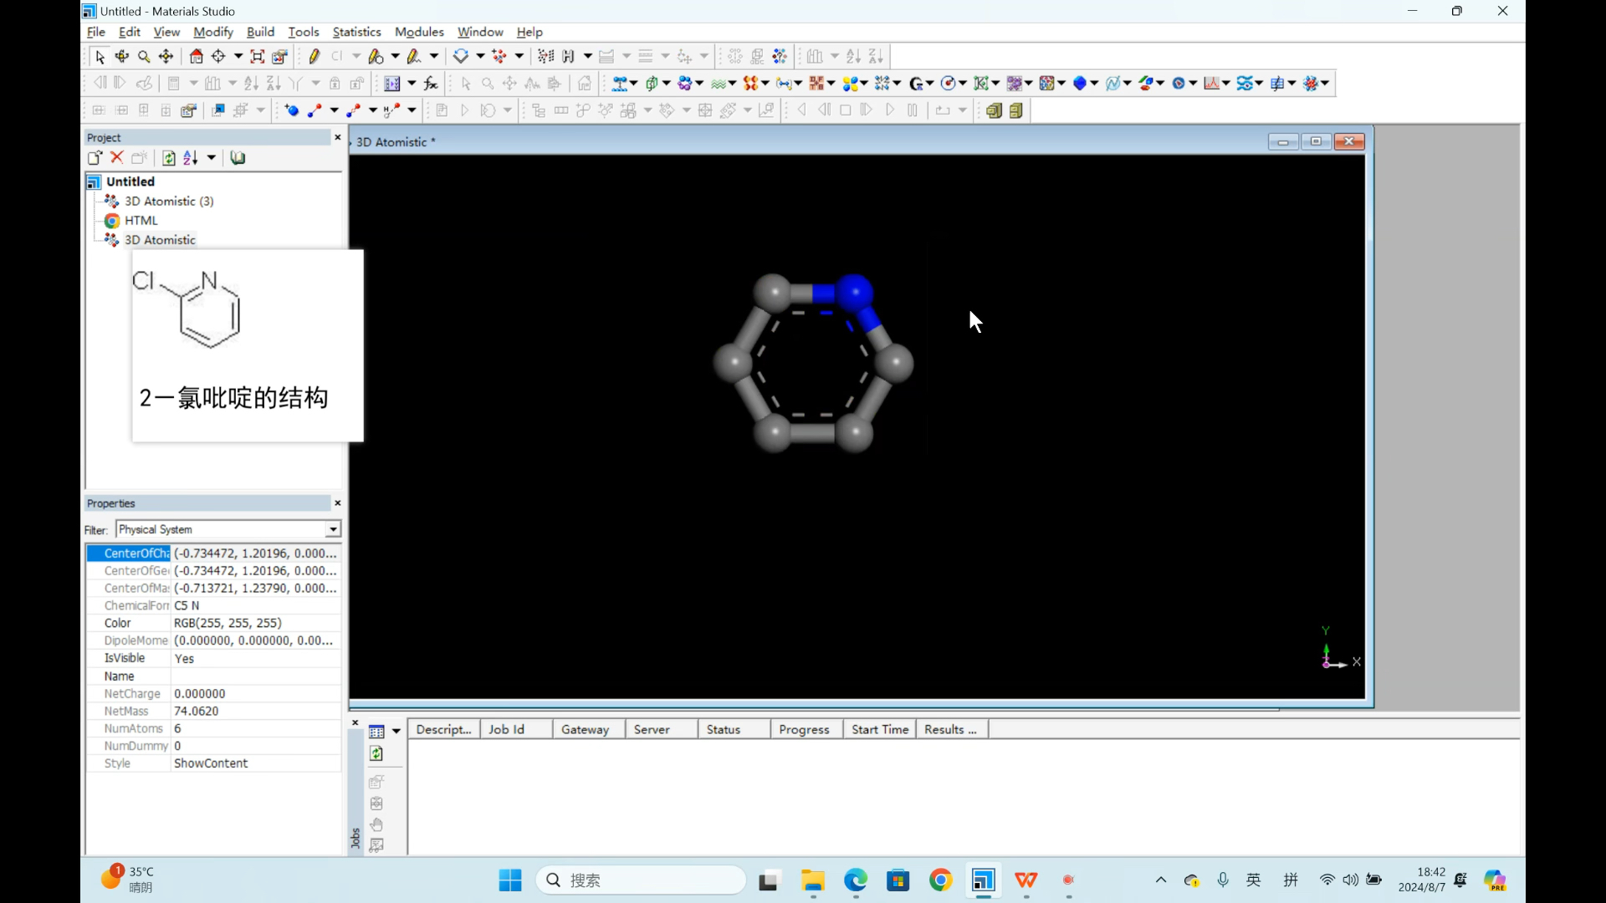This screenshot has height=903, width=1606.
Task: Open the Modules menu
Action: pyautogui.click(x=419, y=31)
